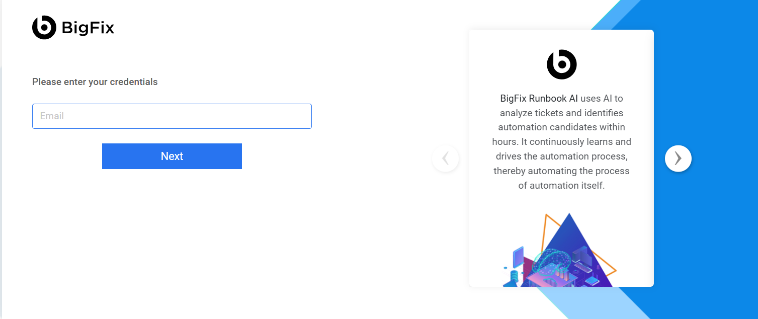Click the BigFix wordmark text in header
Screen dimensions: 758x319
(x=88, y=28)
